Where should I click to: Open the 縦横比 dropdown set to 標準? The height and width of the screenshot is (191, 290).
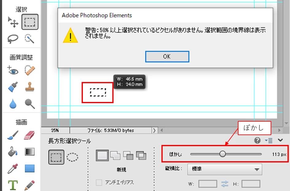click(x=225, y=169)
